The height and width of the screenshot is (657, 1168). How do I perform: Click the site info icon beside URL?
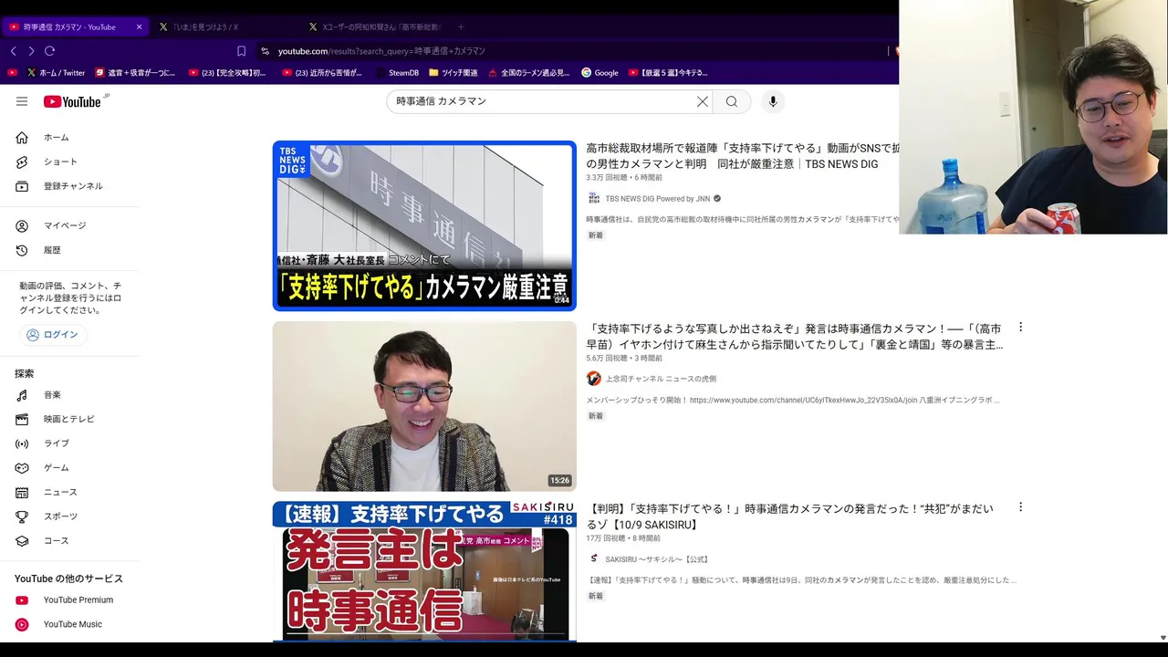(x=265, y=51)
